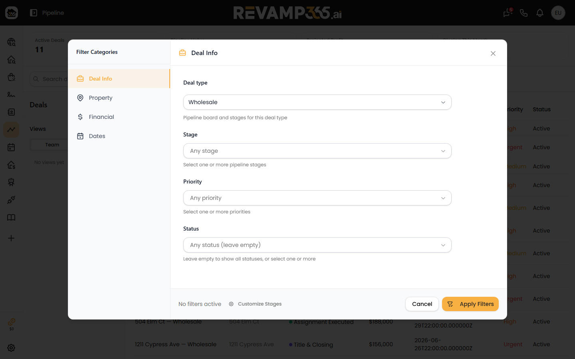The height and width of the screenshot is (359, 575).
Task: Open the globe search icon in sidebar
Action: point(11,42)
